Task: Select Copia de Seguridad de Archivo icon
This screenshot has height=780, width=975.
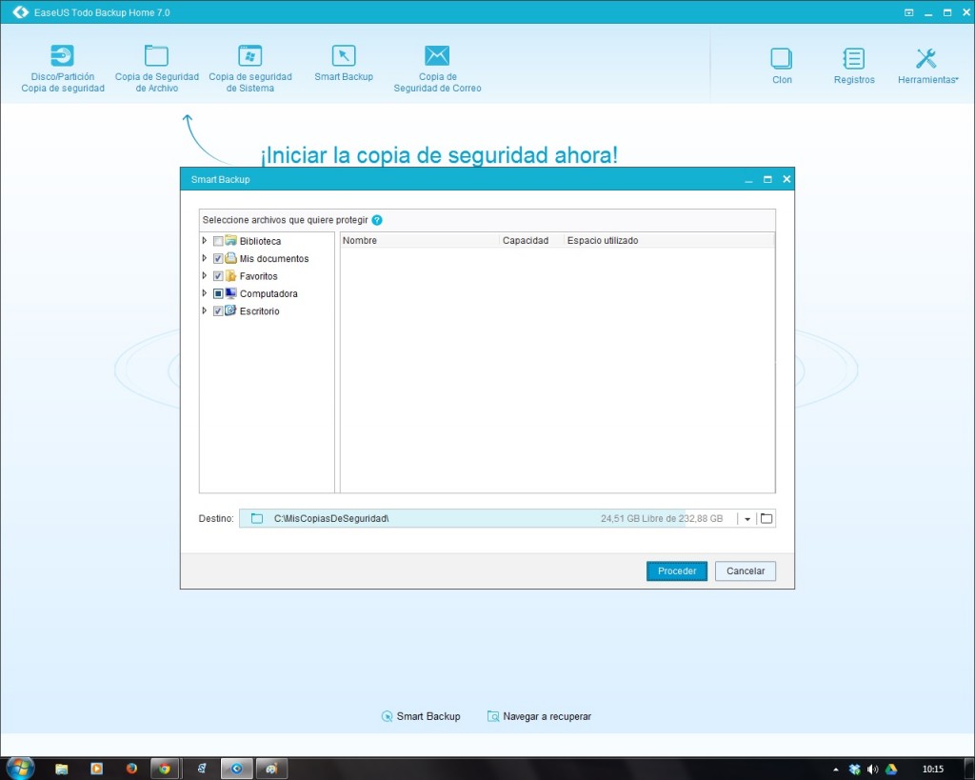Action: click(156, 56)
